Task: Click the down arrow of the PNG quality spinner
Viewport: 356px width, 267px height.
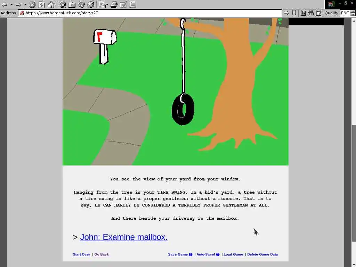Action: pos(353,14)
